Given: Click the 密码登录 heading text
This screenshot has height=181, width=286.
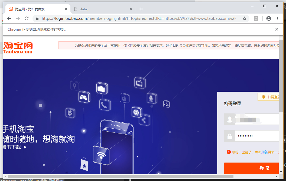Looking at the screenshot, I should (x=233, y=103).
